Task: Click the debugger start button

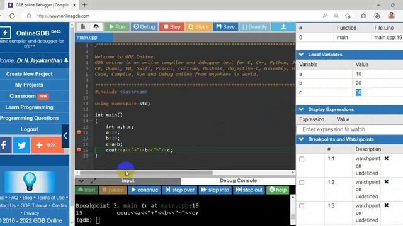Action: point(87,190)
